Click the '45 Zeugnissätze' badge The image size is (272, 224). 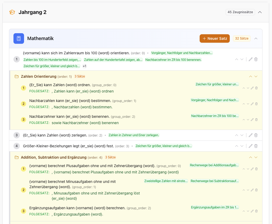pyautogui.click(x=240, y=12)
